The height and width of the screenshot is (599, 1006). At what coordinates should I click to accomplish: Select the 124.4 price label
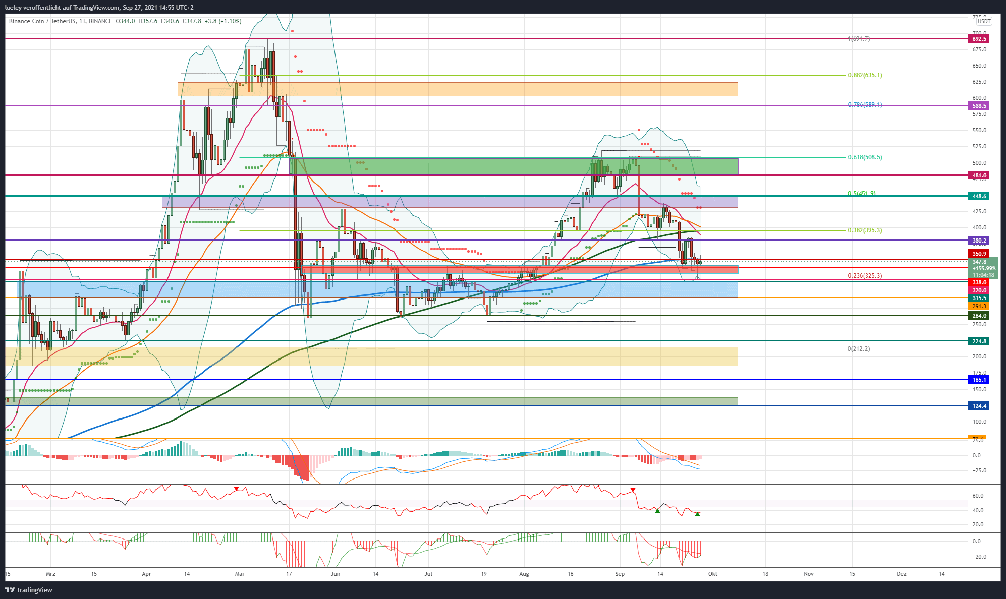pyautogui.click(x=978, y=406)
